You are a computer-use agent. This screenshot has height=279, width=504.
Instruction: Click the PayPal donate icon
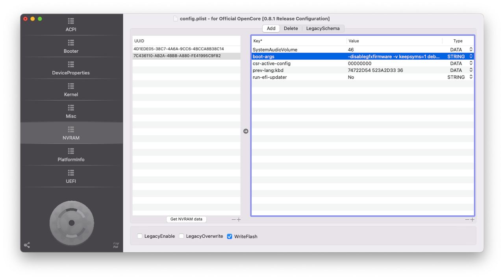[116, 245]
